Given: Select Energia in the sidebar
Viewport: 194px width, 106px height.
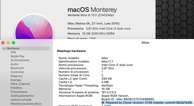Looking at the screenshot, I should [x=16, y=80].
